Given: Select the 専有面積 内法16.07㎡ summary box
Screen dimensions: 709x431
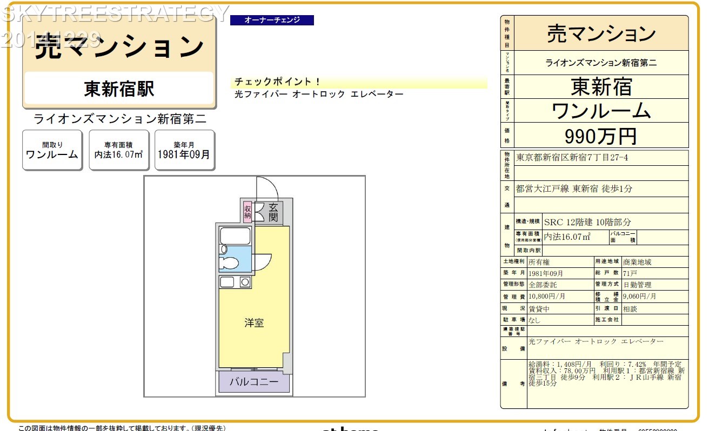Looking at the screenshot, I should [x=119, y=150].
